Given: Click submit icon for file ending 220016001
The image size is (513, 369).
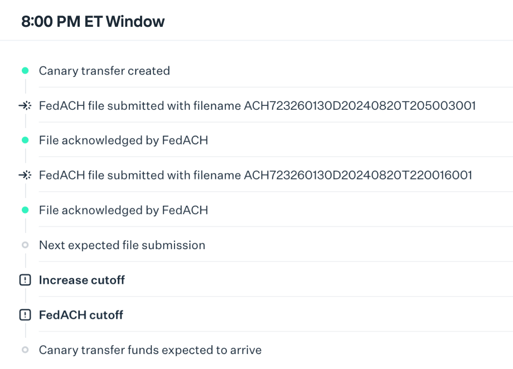Looking at the screenshot, I should click(x=25, y=175).
